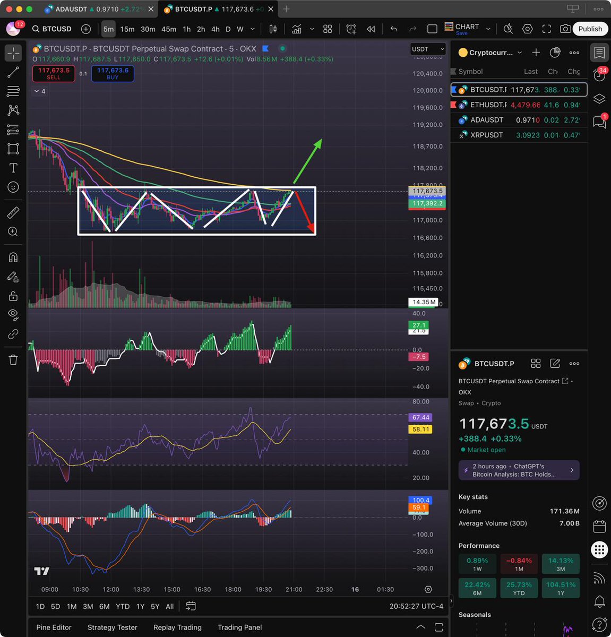Open ChatGPT's Bitcoin Analysis news item
This screenshot has width=611, height=637.
pos(519,470)
